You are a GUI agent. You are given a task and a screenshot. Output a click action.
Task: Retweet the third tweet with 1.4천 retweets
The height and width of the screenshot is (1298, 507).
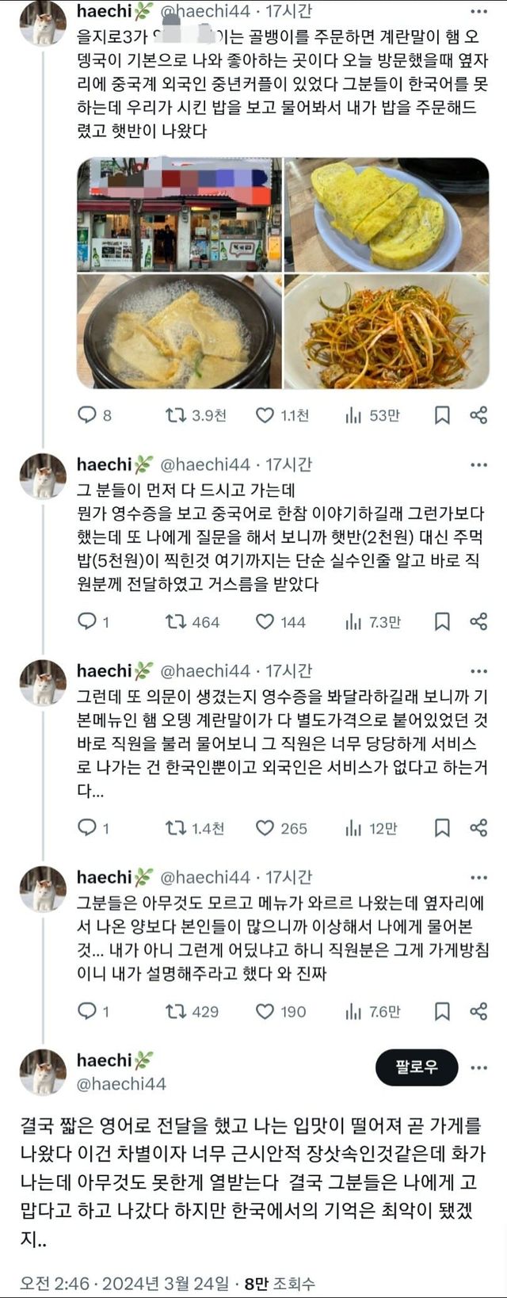coord(176,828)
